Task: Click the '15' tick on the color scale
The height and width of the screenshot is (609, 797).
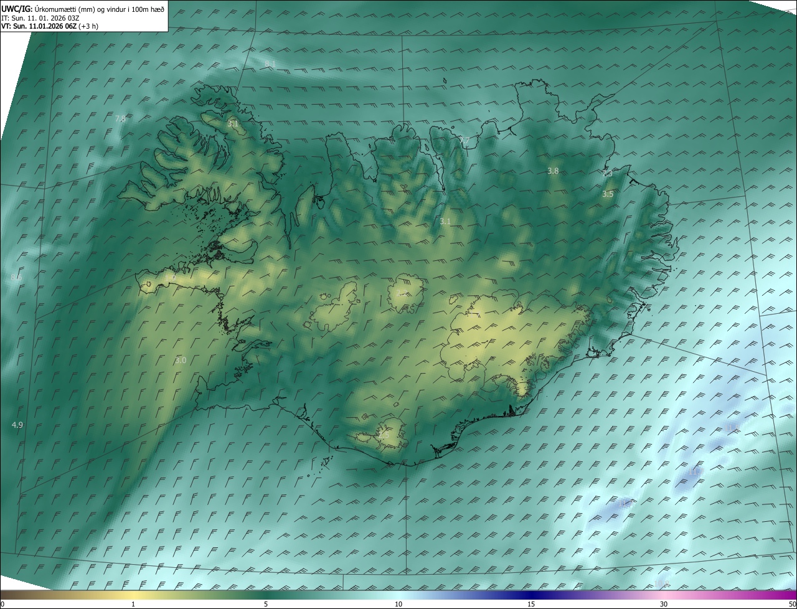Action: tap(531, 604)
